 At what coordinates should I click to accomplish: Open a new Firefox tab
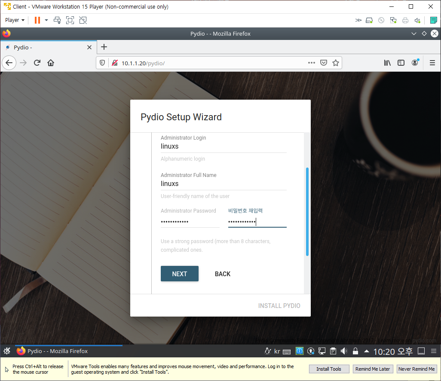[104, 47]
